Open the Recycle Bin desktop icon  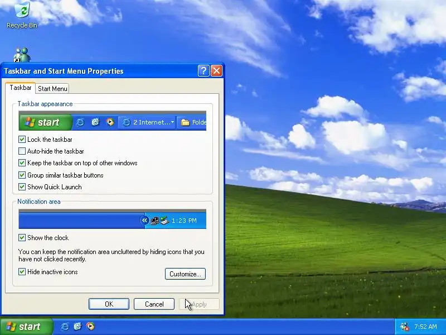click(x=22, y=15)
